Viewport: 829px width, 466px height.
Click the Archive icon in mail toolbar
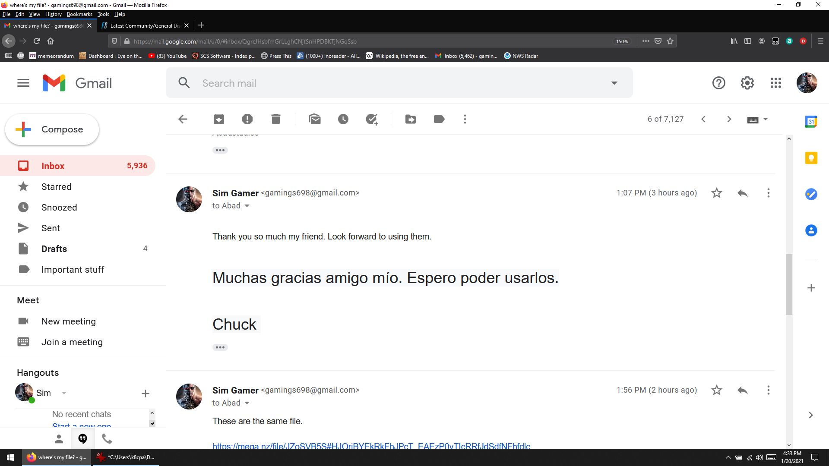tap(219, 119)
